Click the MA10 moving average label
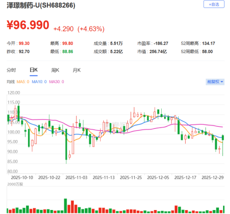 coord(39,81)
